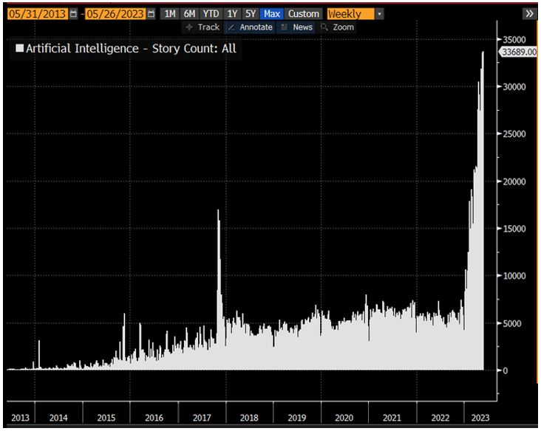Open the Custom range option
This screenshot has width=541, height=431.
tap(304, 14)
